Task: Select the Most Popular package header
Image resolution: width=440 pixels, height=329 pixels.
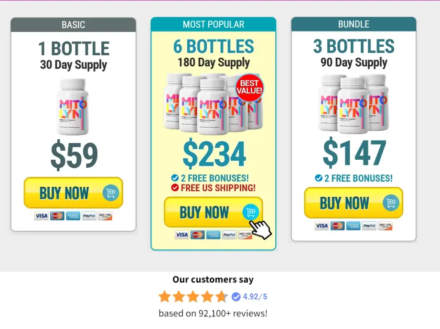Action: (214, 24)
